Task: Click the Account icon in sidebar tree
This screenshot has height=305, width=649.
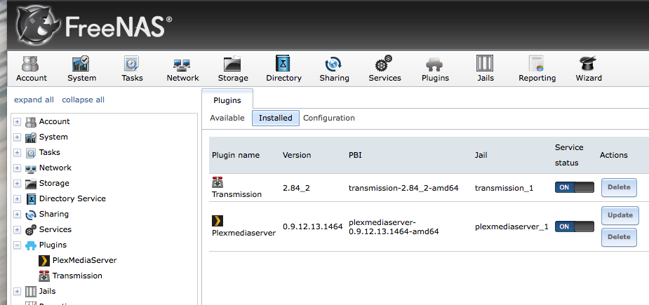Action: (31, 122)
